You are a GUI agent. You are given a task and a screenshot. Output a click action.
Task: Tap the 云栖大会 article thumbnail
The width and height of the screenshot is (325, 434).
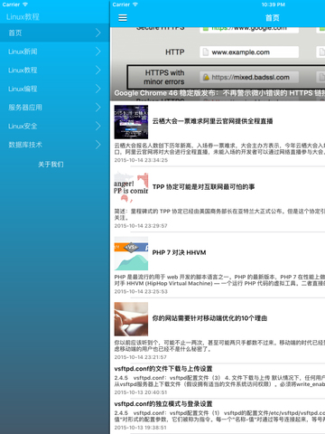[x=131, y=122]
